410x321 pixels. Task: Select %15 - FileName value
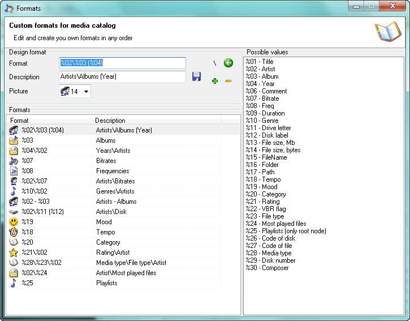click(x=266, y=157)
